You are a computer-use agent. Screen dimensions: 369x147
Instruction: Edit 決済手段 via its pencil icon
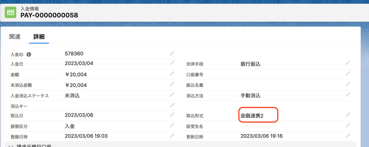(348, 63)
